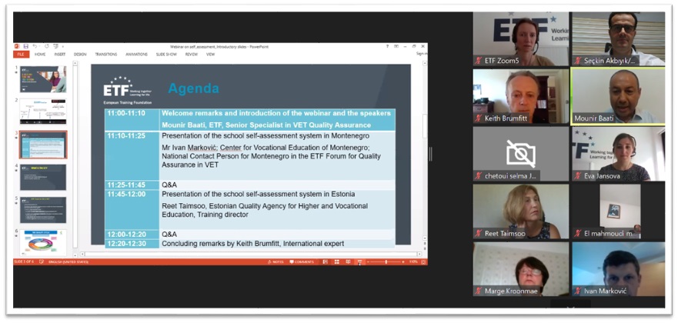678x323 pixels.
Task: Click the muted mic icon on ETF Zoom5 tile
Action: 479,61
